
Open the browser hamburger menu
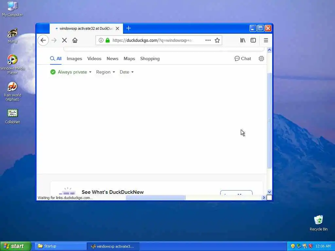pyautogui.click(x=266, y=40)
